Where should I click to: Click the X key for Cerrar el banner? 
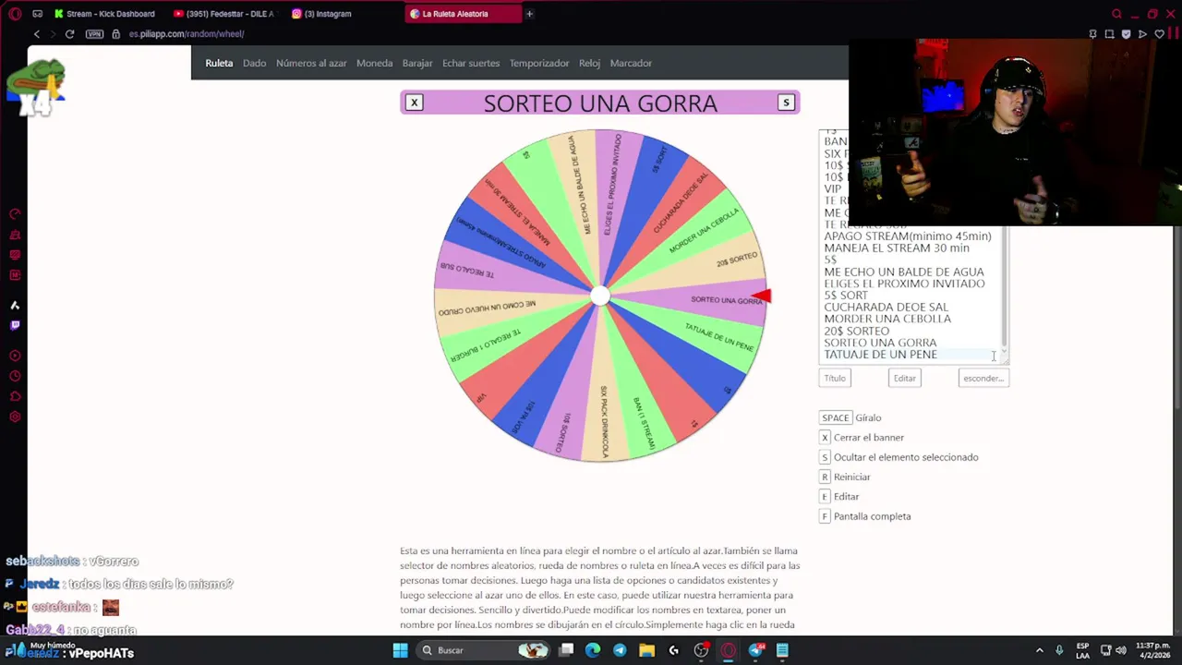coord(825,438)
